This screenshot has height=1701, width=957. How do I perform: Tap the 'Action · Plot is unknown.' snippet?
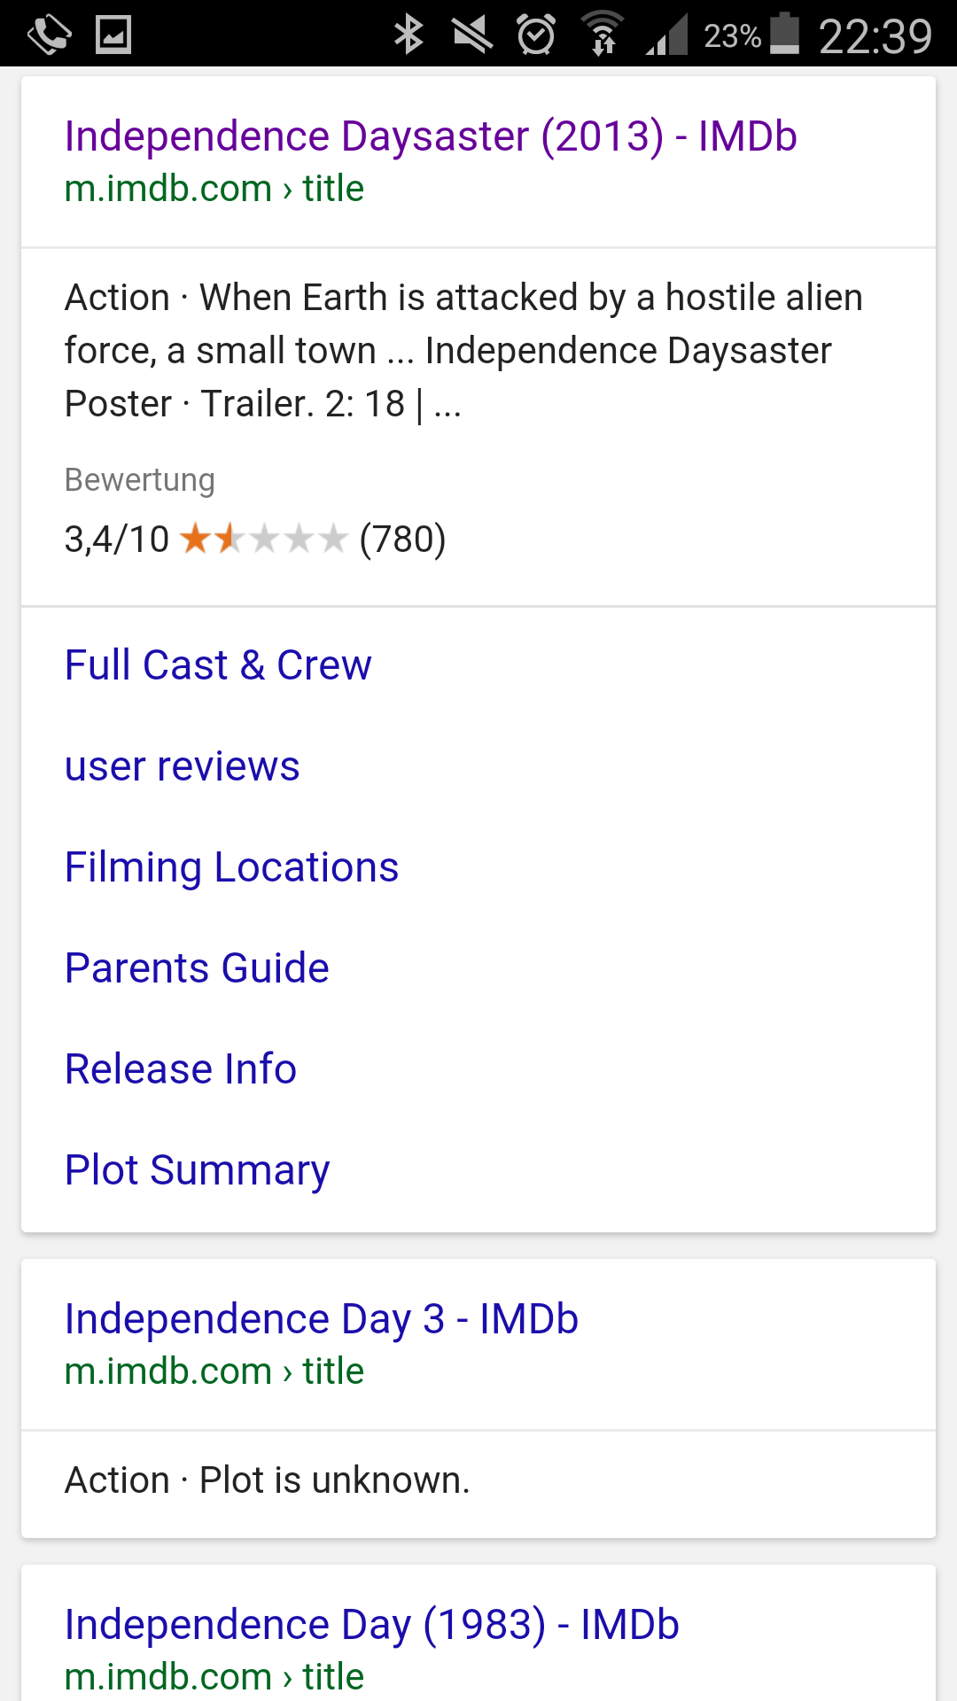(268, 1480)
